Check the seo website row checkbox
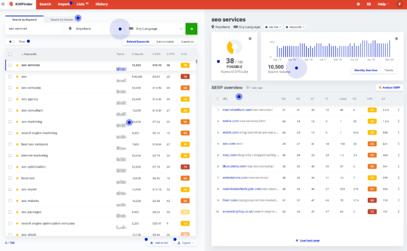 coord(10,201)
